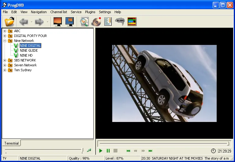Toggle subtitles with the SUBS icon
Image resolution: width=235 pixels, height=162 pixels.
(120, 21)
